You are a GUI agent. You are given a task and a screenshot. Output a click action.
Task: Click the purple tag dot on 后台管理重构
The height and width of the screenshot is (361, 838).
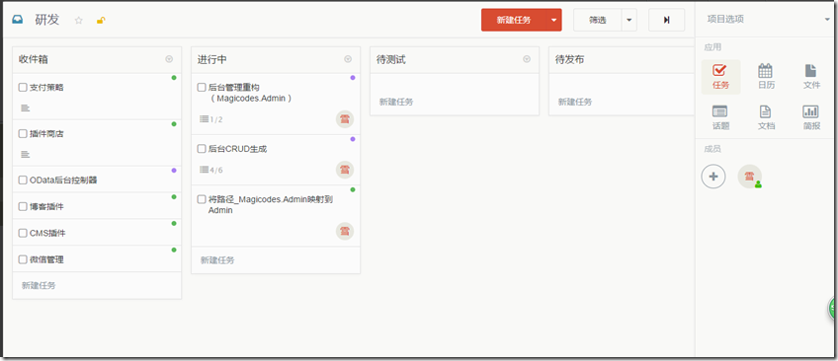point(352,78)
